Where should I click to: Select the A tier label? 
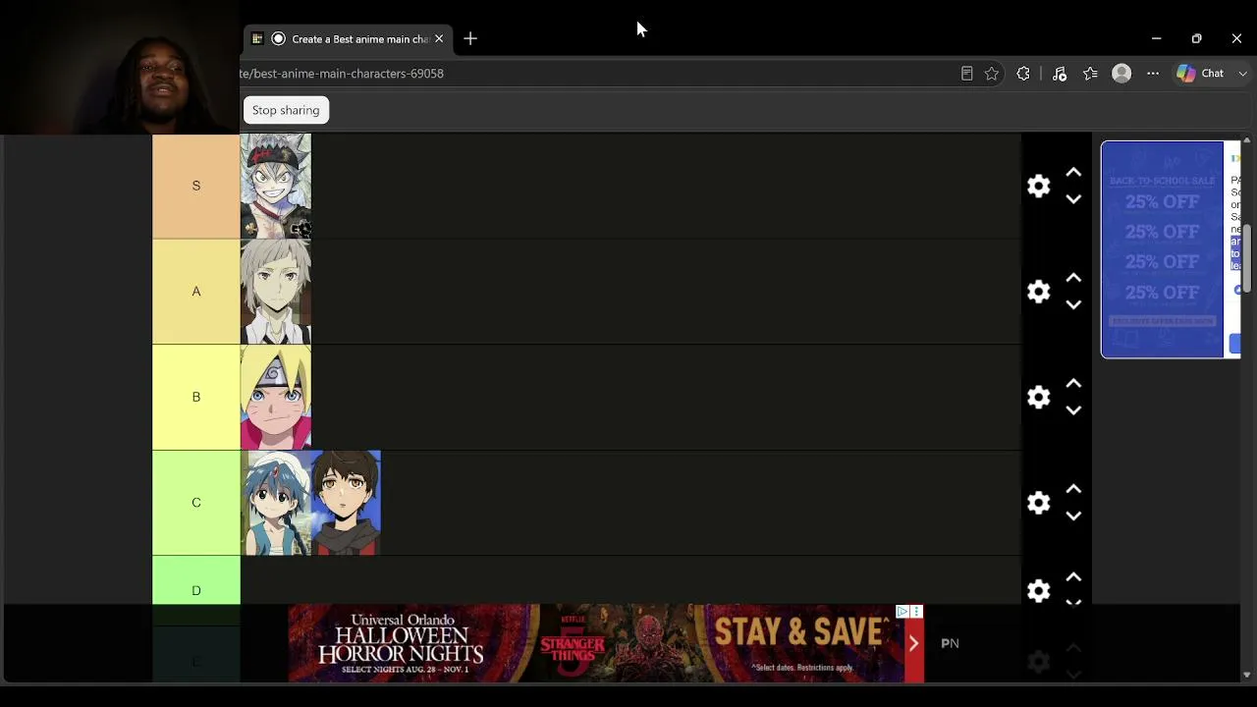coord(196,292)
